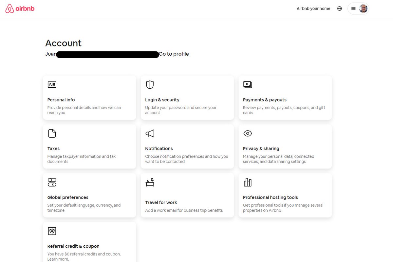Screen dimensions: 393x262
Task: Click the Travel for work desk icon
Action: point(150,183)
